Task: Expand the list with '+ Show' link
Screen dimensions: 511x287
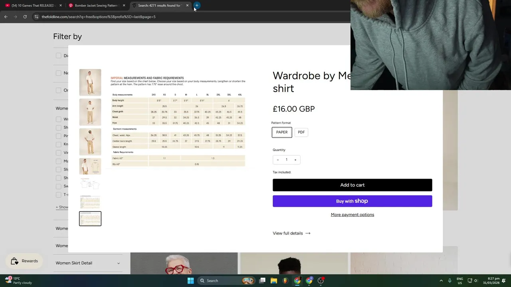Action: click(62, 207)
